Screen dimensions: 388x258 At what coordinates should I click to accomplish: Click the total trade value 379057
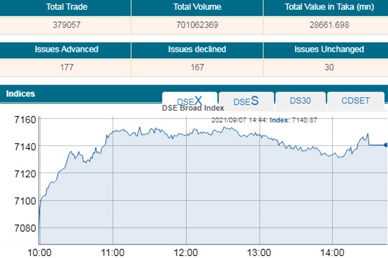[66, 25]
